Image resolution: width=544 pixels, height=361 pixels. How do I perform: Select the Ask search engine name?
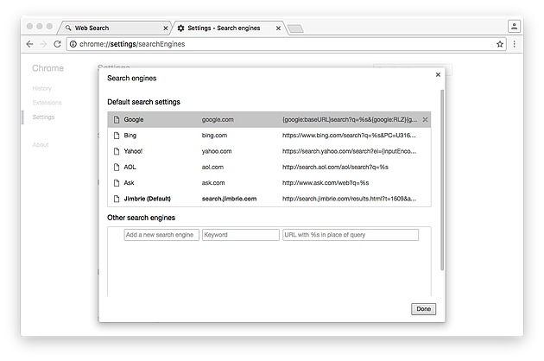coord(129,183)
